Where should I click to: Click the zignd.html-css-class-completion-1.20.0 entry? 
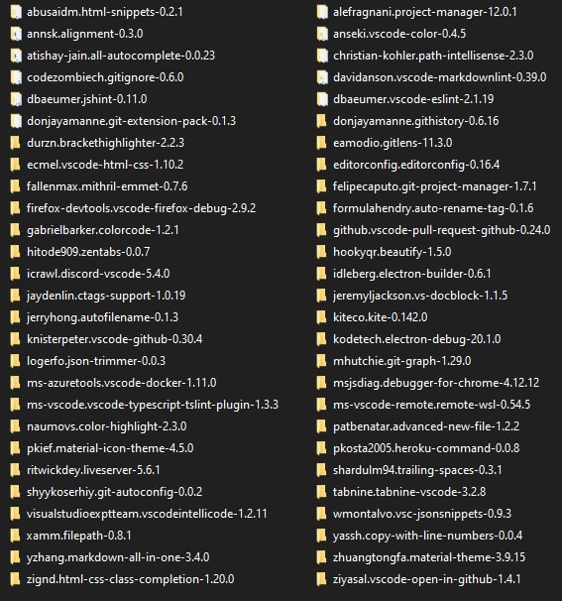pos(130,579)
